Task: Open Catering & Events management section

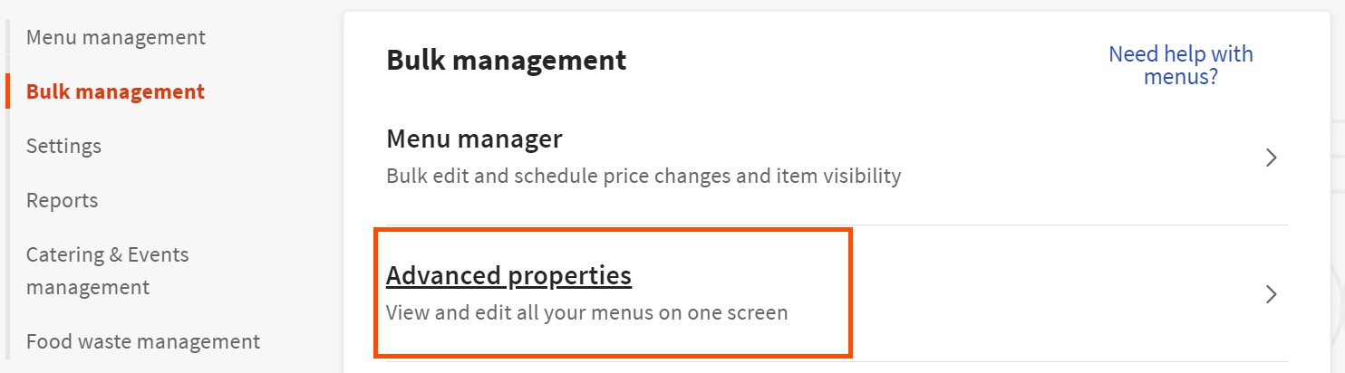Action: pyautogui.click(x=107, y=271)
